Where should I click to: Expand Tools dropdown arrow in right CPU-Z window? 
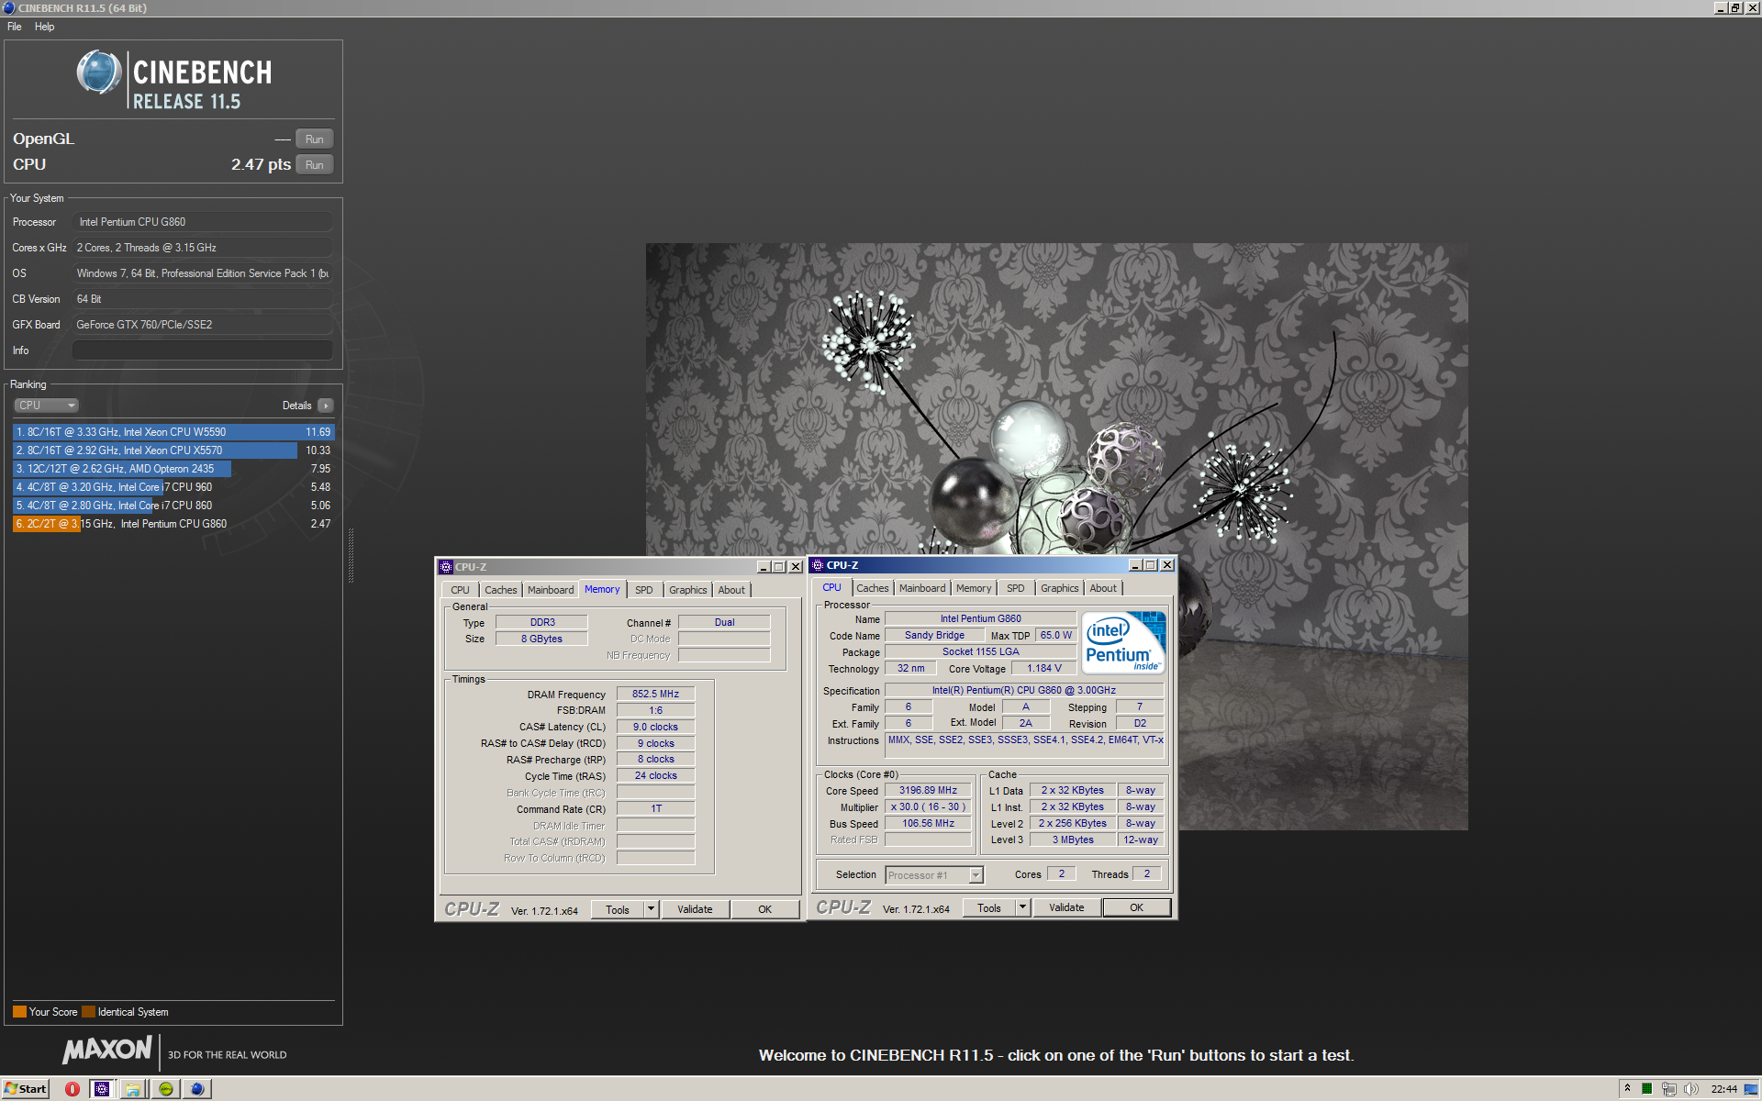pyautogui.click(x=1022, y=907)
